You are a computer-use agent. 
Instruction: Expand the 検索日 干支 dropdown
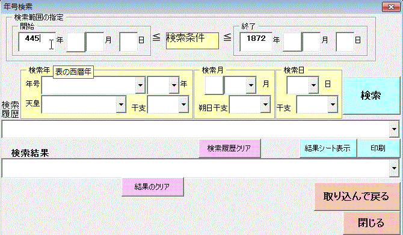click(x=333, y=104)
